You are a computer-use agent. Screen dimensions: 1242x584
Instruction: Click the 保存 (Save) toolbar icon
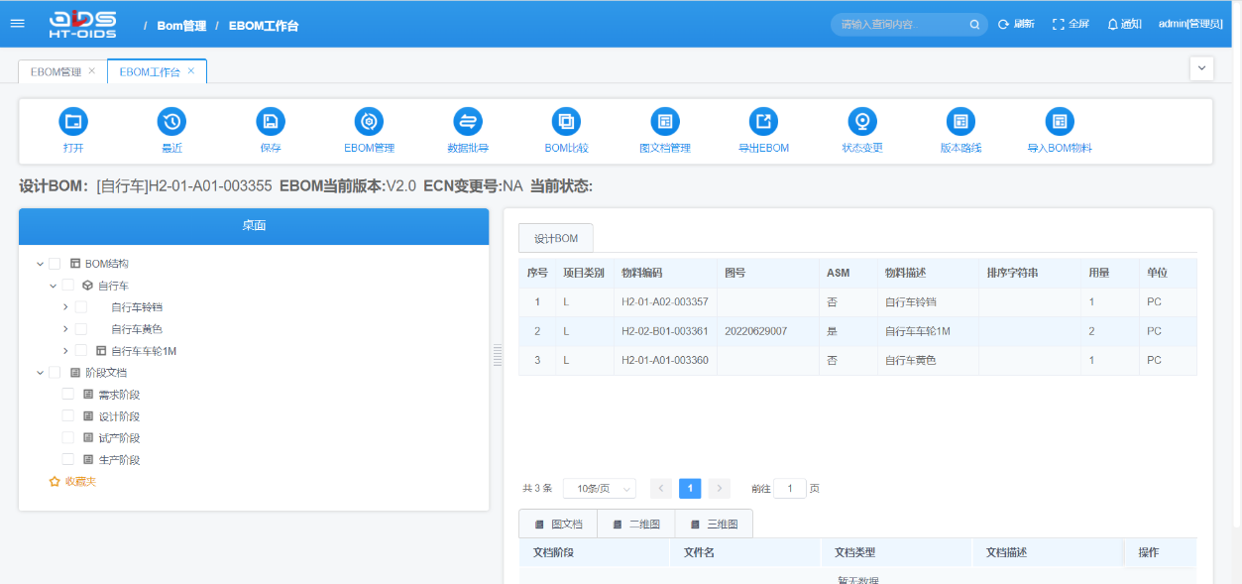271,122
